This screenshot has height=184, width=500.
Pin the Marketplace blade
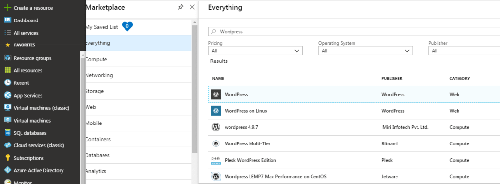coord(181,7)
